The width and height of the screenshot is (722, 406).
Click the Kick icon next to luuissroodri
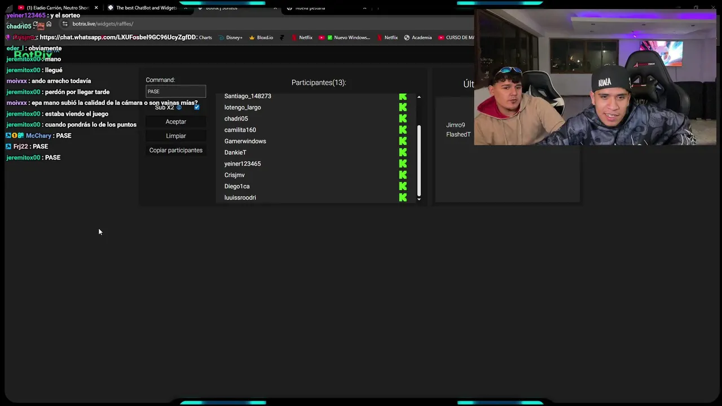tap(403, 197)
